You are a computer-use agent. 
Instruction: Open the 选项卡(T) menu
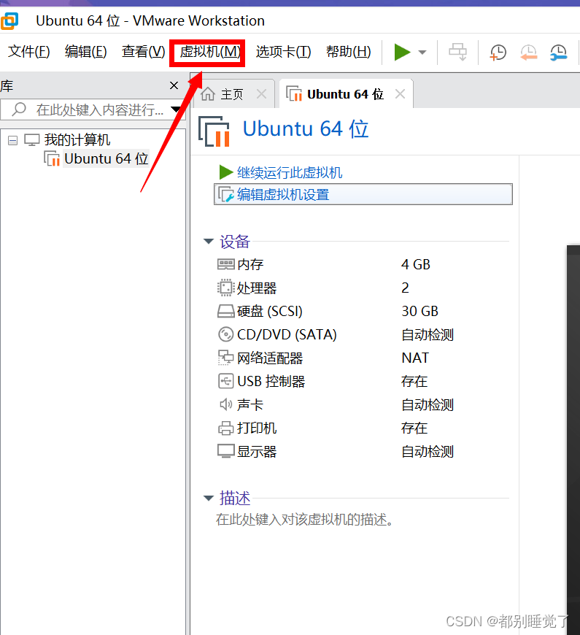[283, 52]
